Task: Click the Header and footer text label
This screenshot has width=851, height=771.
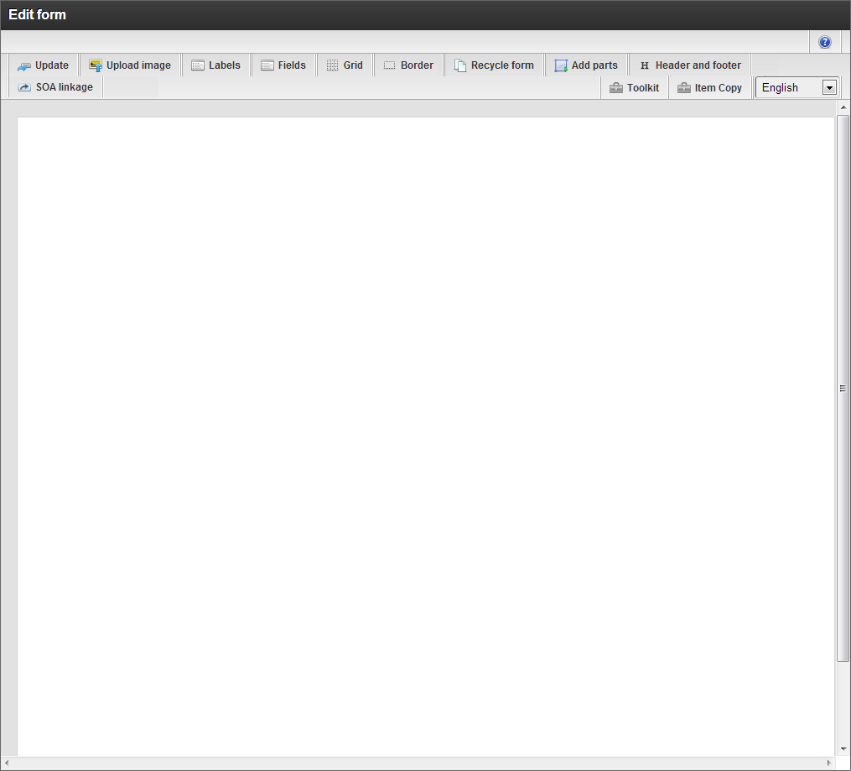Action: (698, 65)
